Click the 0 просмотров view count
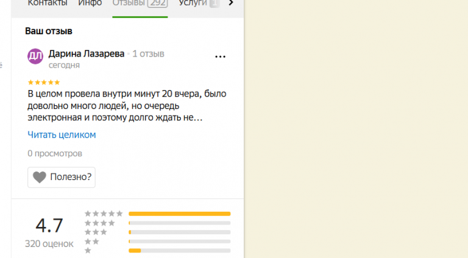The height and width of the screenshot is (258, 468). coord(55,154)
